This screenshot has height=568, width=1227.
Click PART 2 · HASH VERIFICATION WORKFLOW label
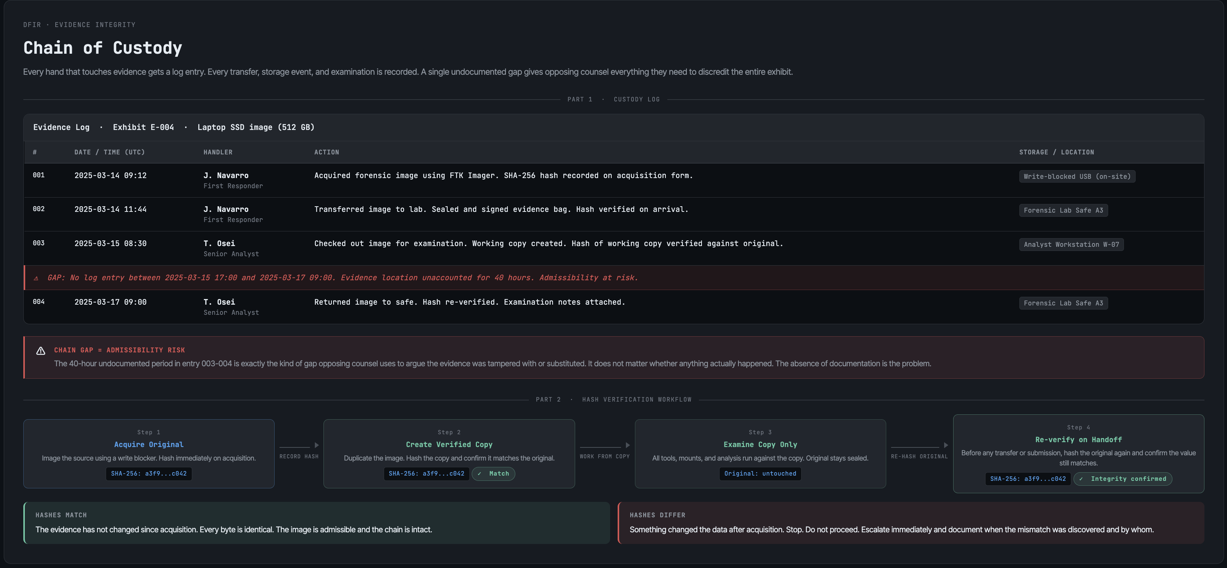(x=613, y=400)
